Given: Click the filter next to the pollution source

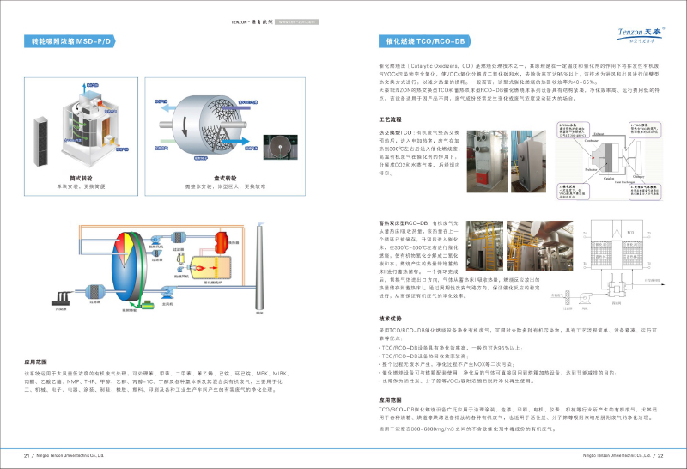Looking at the screenshot, I should (x=94, y=291).
